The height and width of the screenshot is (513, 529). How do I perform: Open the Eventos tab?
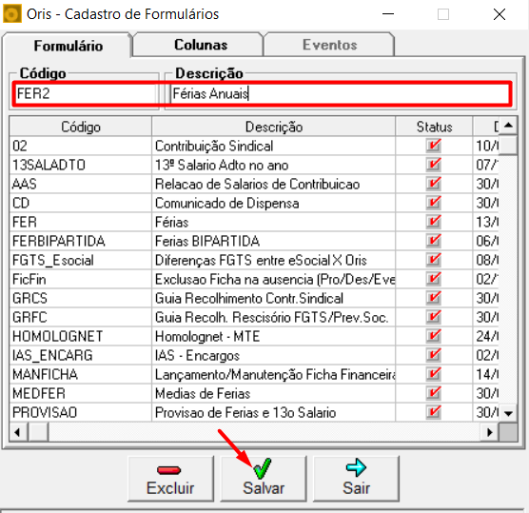[329, 45]
